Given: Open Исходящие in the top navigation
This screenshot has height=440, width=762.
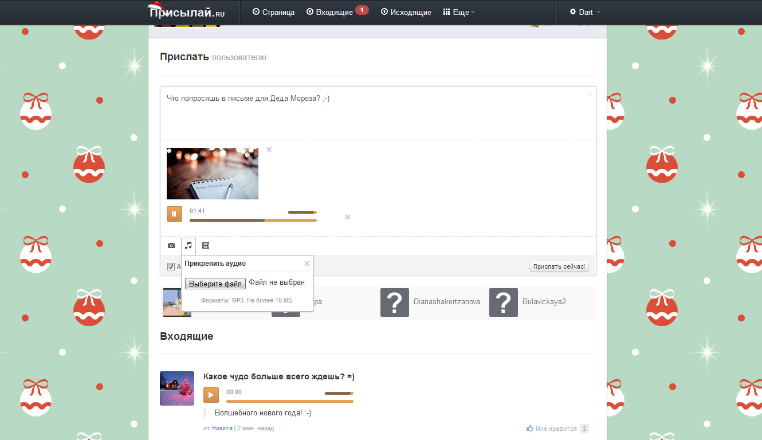Looking at the screenshot, I should pos(406,12).
